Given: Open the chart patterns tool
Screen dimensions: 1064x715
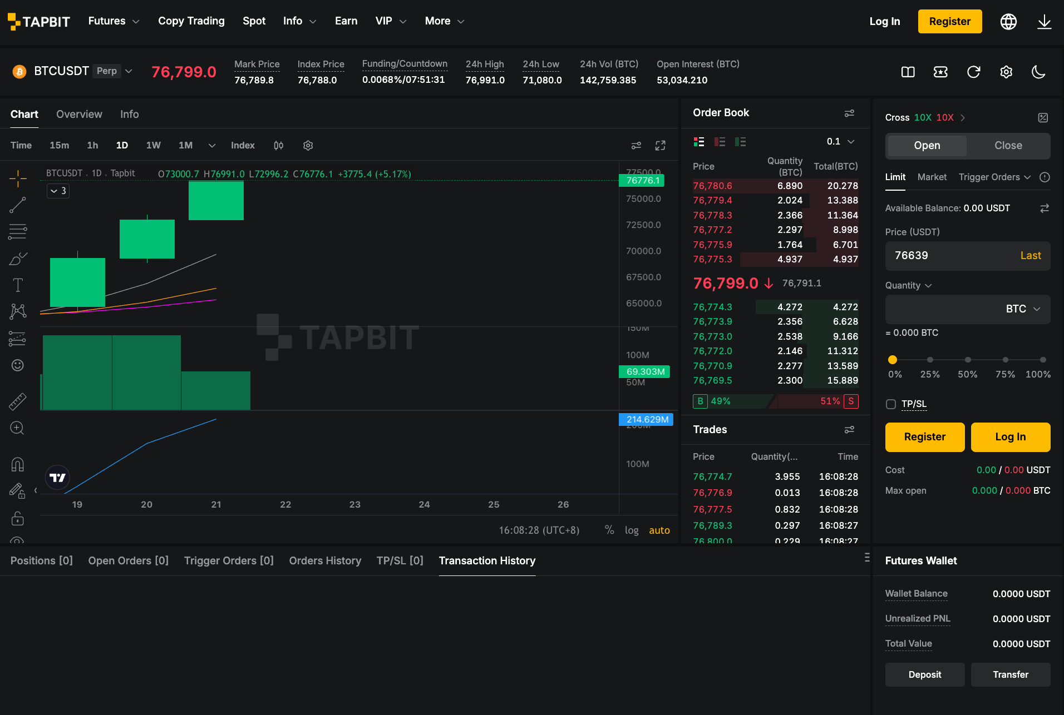Looking at the screenshot, I should 18,311.
